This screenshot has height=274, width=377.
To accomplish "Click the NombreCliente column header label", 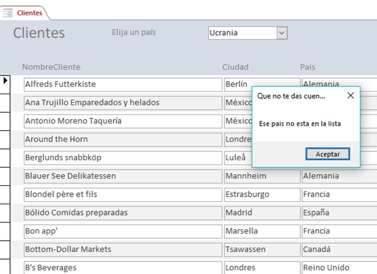I will 52,67.
